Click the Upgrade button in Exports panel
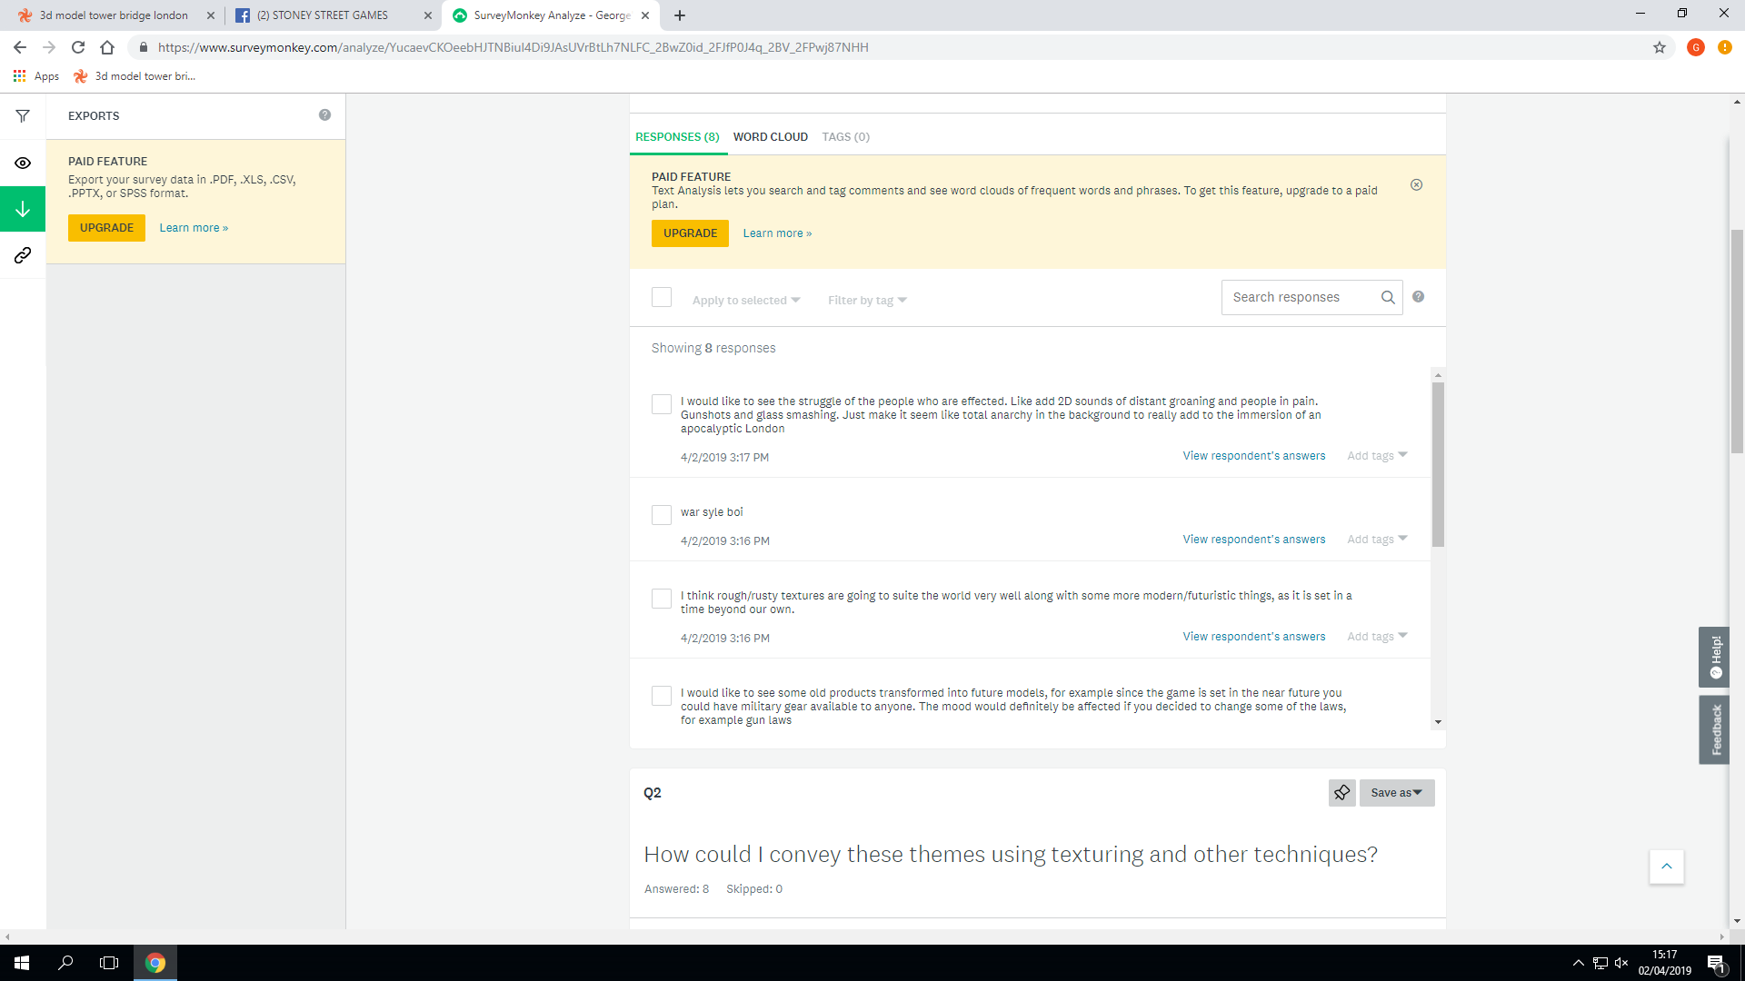Image resolution: width=1745 pixels, height=981 pixels. pos(106,228)
